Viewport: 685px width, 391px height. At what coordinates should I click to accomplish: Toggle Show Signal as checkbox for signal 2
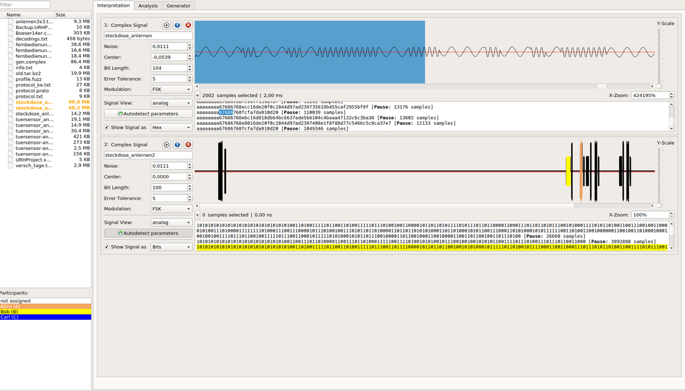point(107,247)
